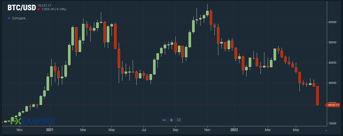This screenshot has height=136, width=343.
Task: Click the Nov label at the start of the time axis
Action: coord(20,130)
